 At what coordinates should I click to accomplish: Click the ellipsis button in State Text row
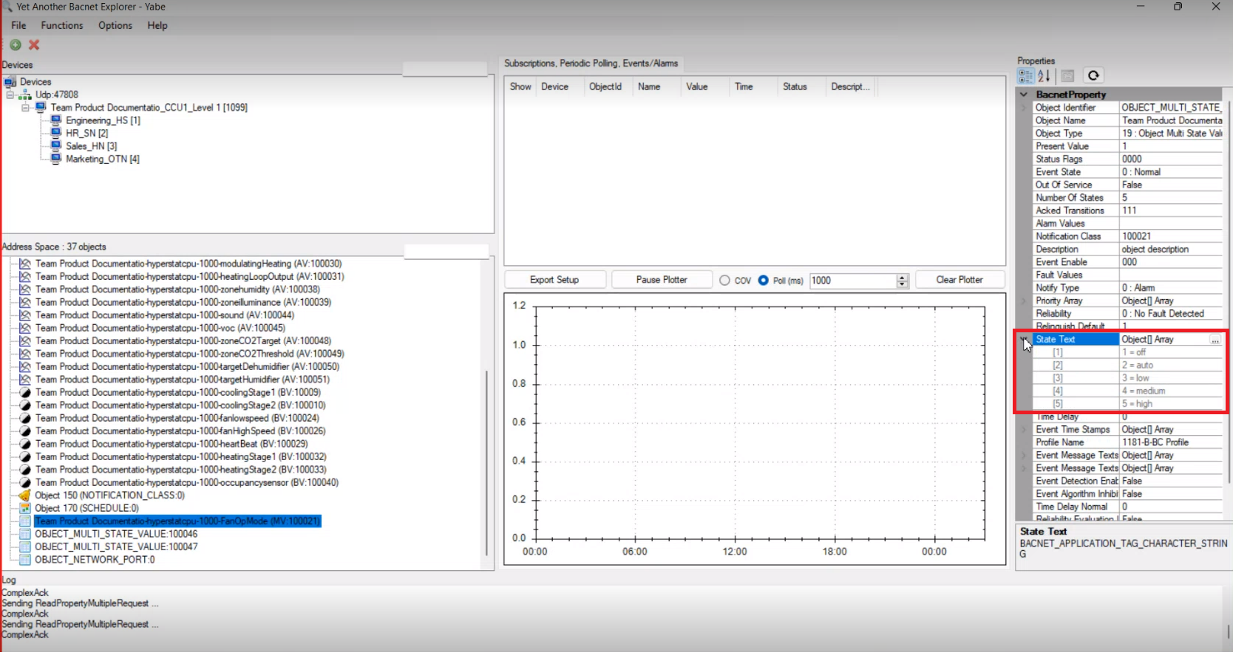coord(1215,340)
